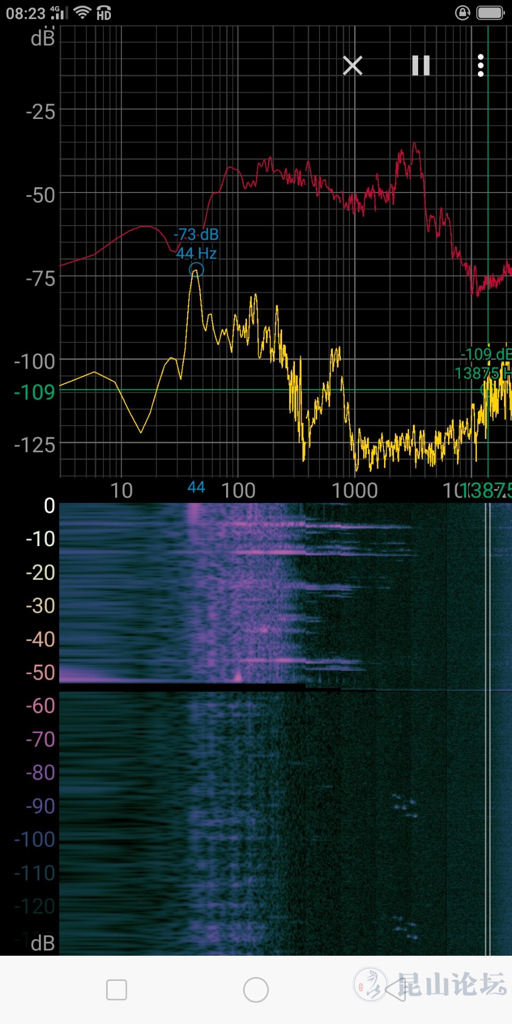The height and width of the screenshot is (1024, 512).
Task: Click the green vertical cursor line in the spectrum
Action: point(487,160)
